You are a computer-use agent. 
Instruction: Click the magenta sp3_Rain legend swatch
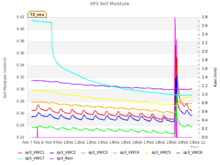click(x=52, y=159)
